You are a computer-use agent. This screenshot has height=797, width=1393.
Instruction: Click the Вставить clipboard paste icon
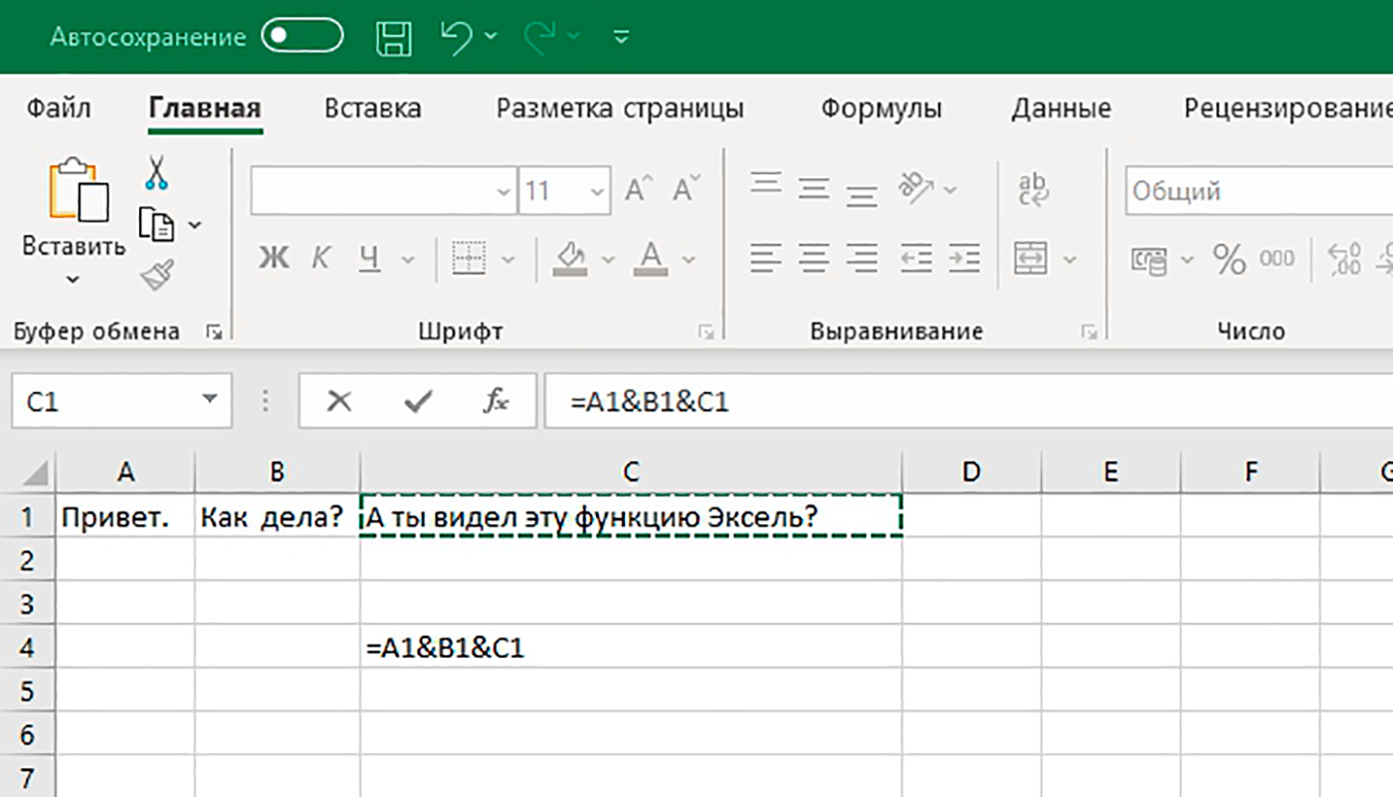click(x=78, y=190)
